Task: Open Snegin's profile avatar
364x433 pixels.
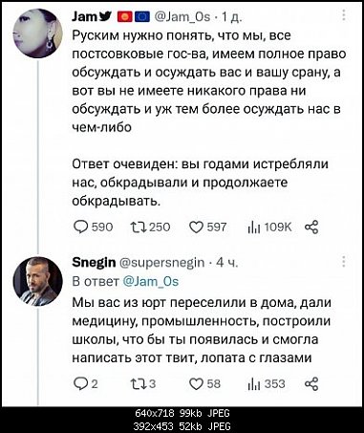Action: click(37, 281)
